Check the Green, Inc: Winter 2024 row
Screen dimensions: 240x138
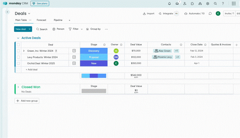pos(18,51)
